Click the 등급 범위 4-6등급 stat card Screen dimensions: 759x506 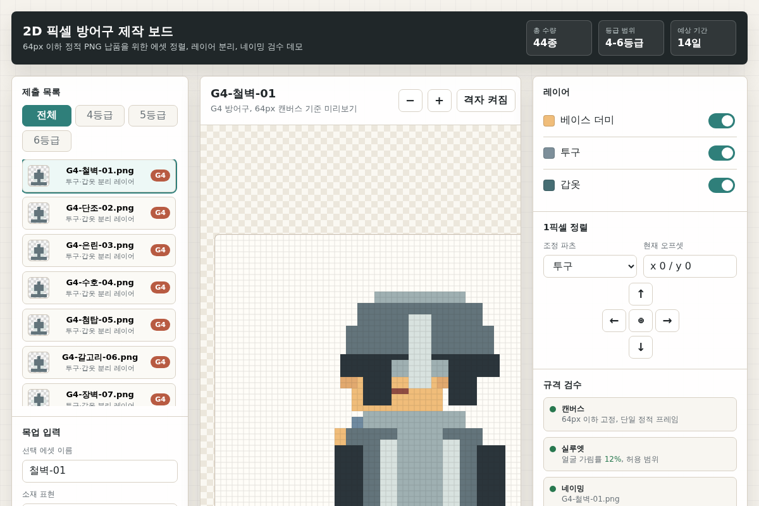[x=631, y=38]
